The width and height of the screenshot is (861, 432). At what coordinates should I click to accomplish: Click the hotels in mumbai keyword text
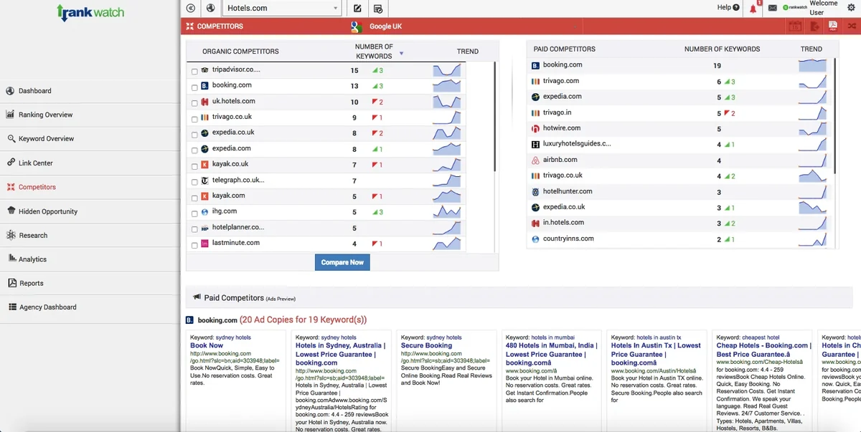pos(552,337)
